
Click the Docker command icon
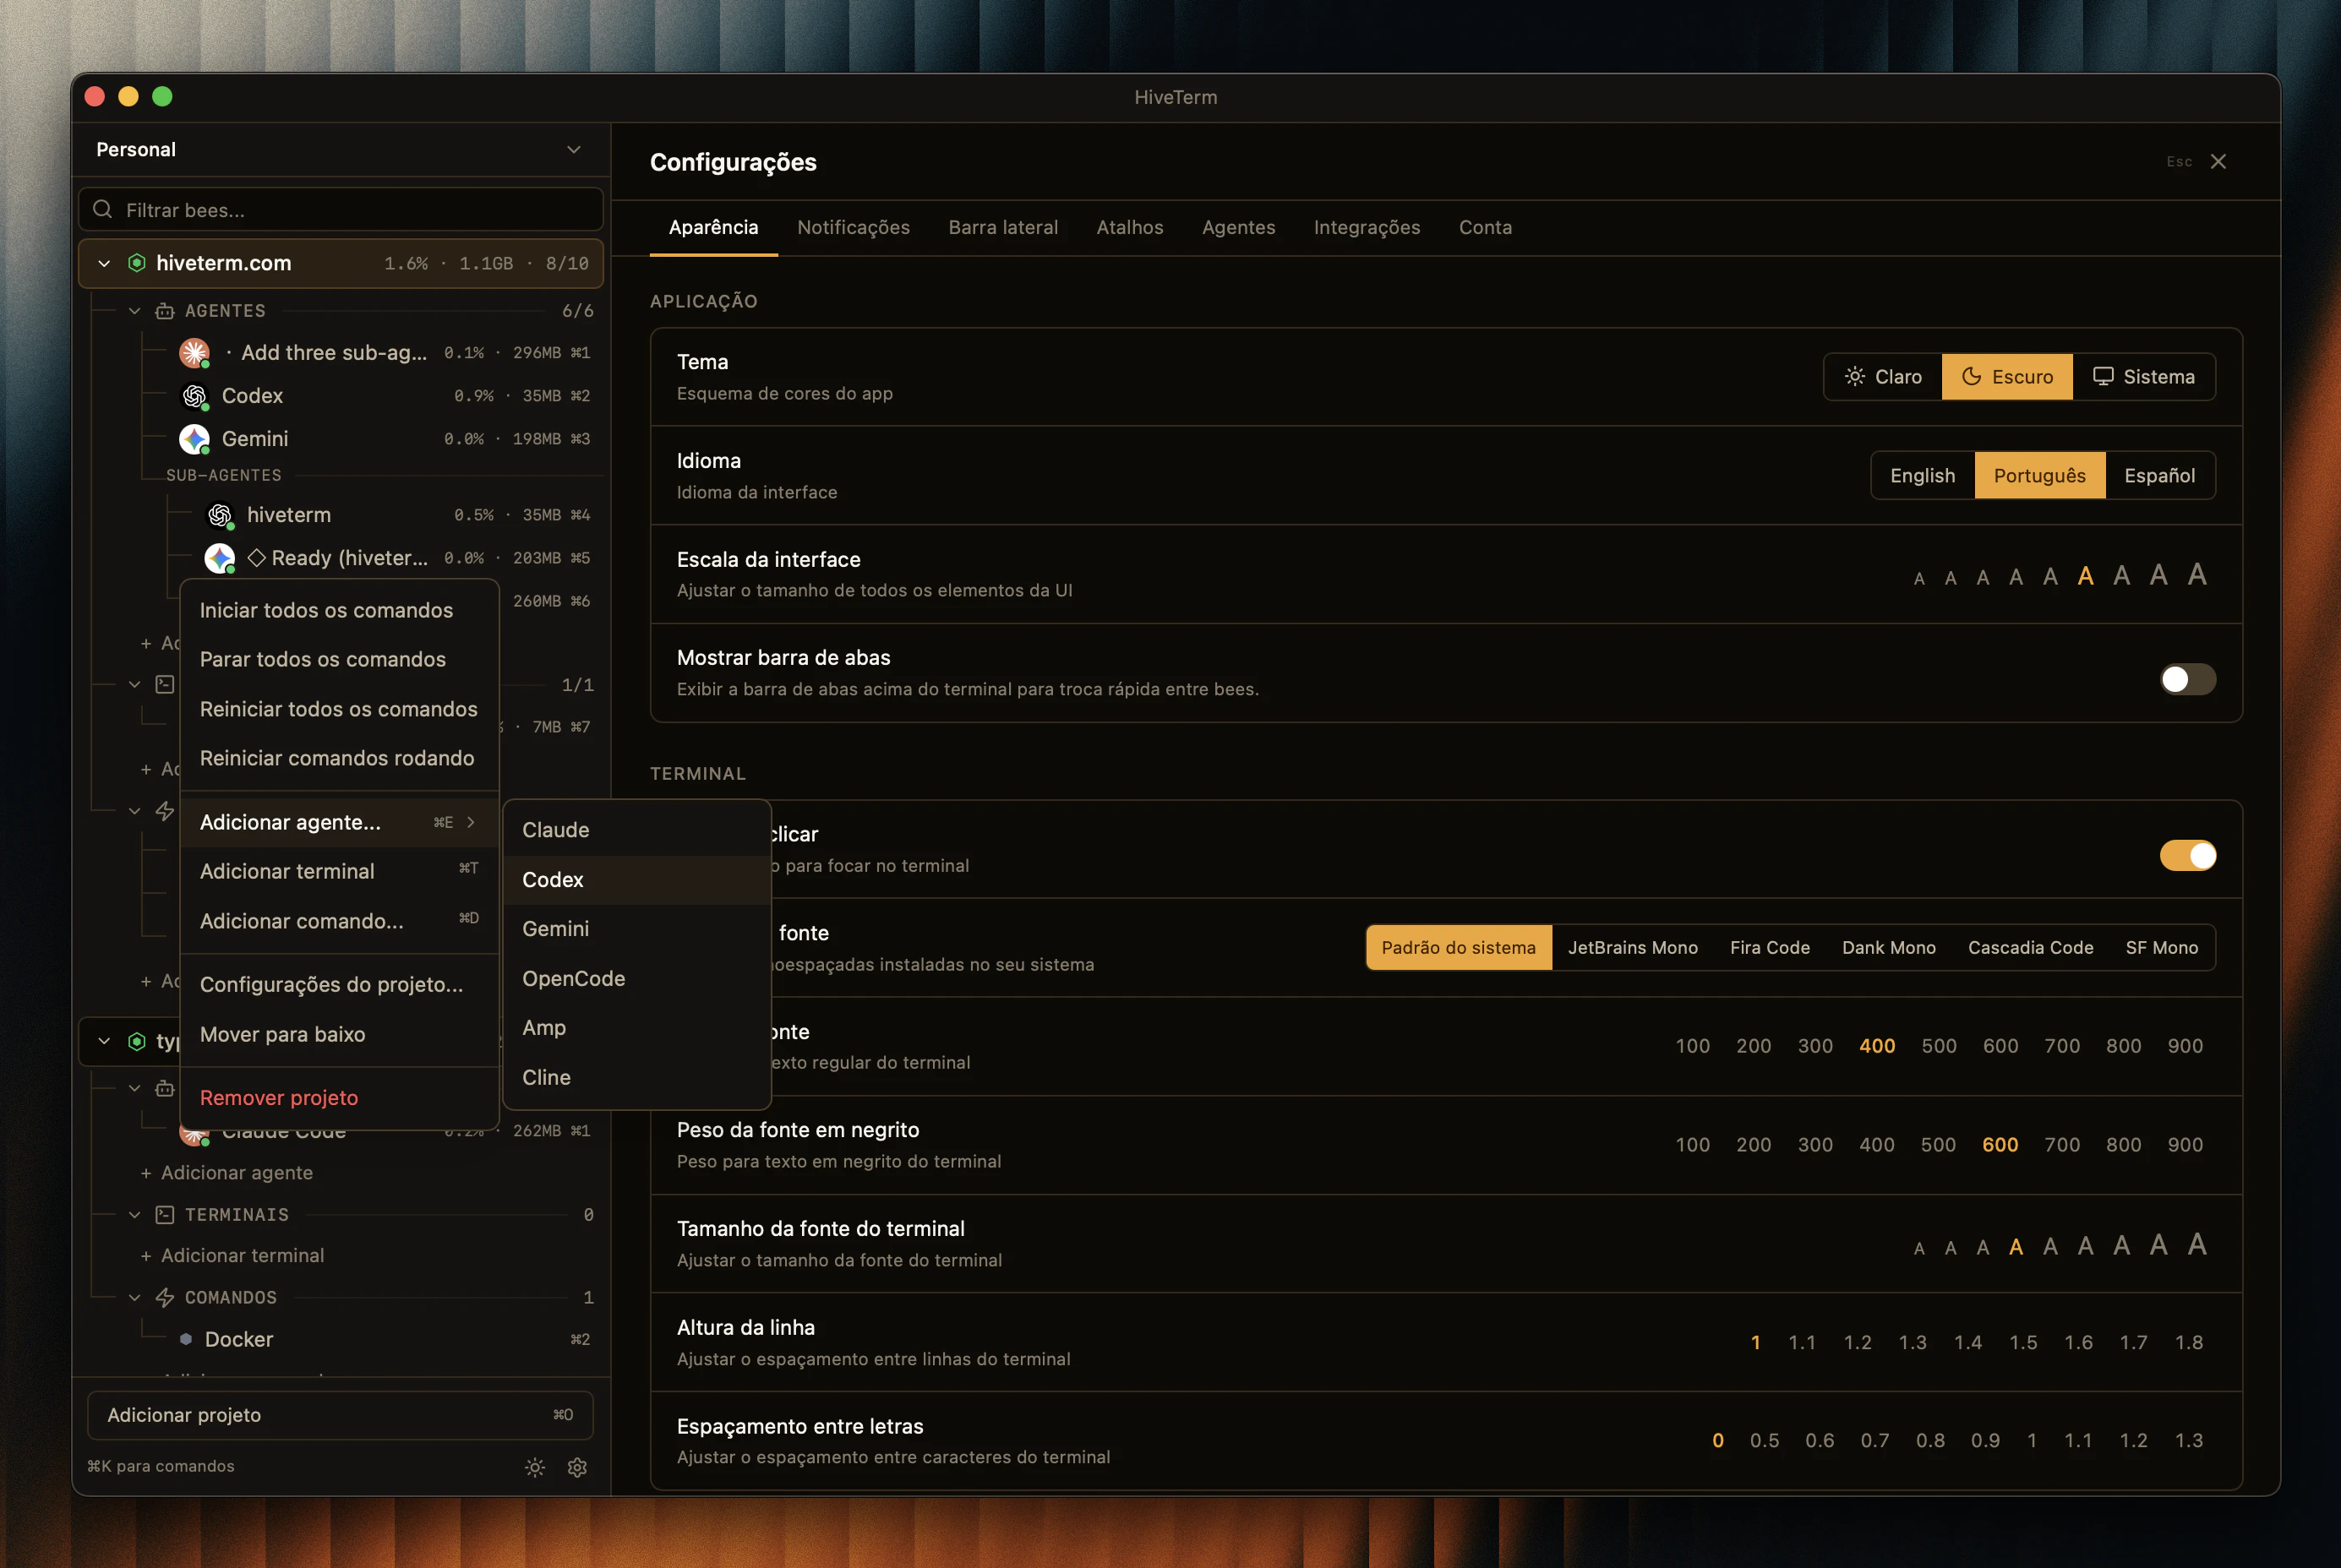(186, 1340)
